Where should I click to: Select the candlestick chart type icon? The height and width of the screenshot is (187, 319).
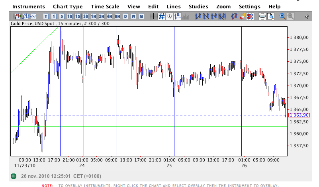point(18,16)
